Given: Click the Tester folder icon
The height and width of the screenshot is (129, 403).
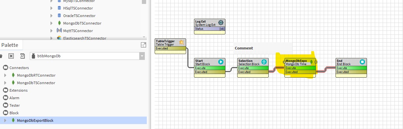Looking at the screenshot, I should [5, 105].
